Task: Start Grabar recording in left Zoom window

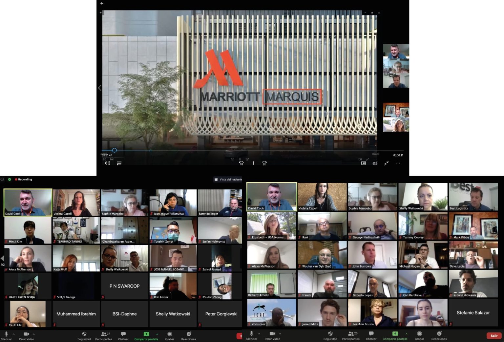Action: pyautogui.click(x=170, y=336)
